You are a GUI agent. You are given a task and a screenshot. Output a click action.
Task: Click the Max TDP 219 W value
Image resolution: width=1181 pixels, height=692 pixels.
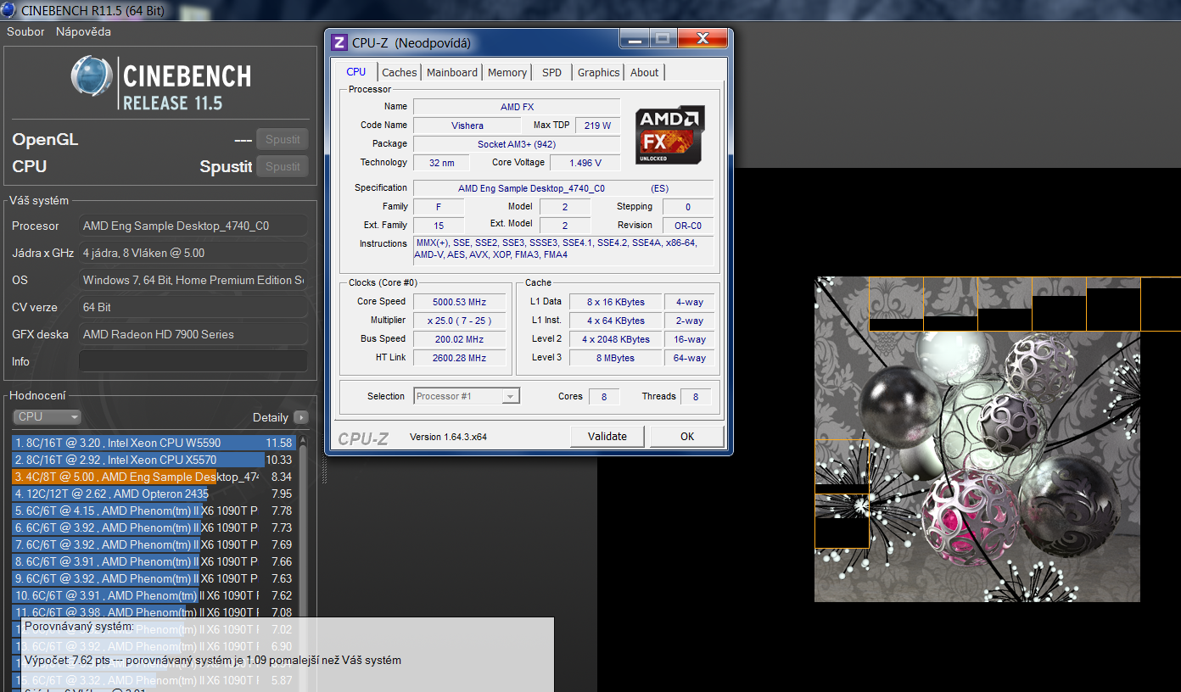(x=598, y=126)
